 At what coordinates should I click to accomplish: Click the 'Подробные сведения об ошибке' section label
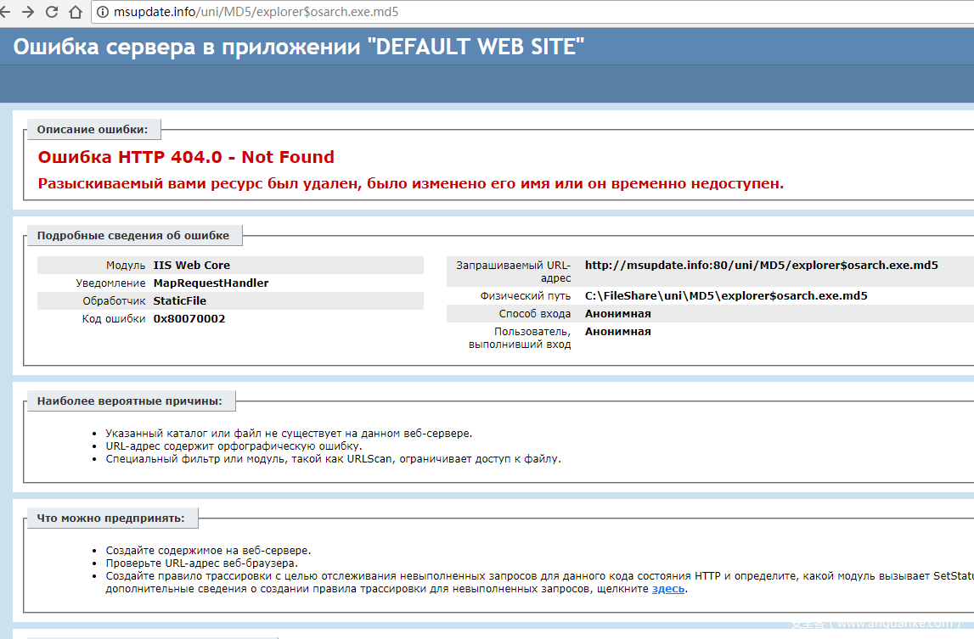tap(133, 235)
